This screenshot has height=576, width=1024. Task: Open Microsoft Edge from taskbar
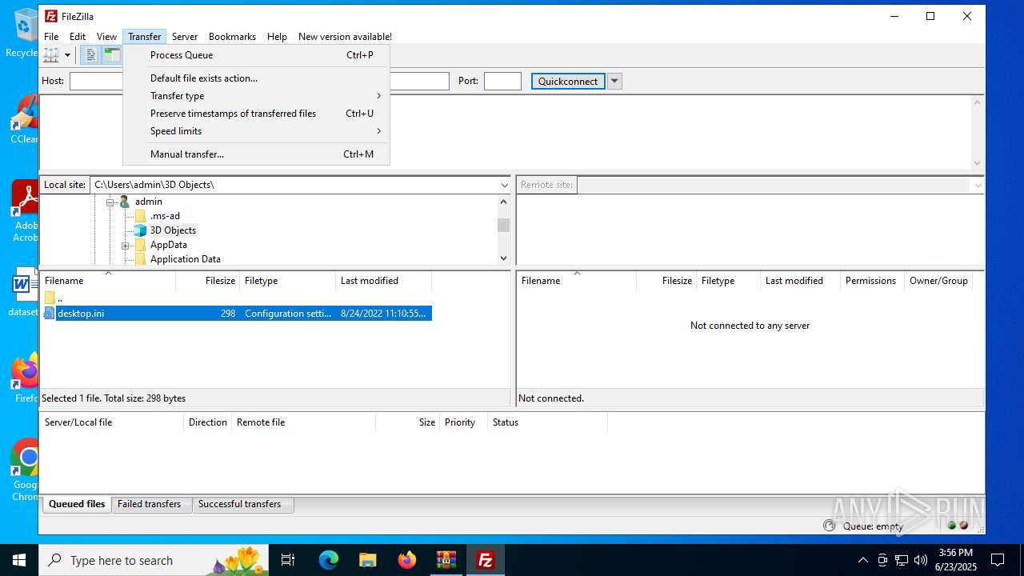[x=329, y=560]
